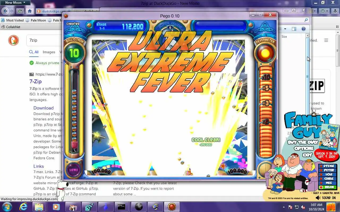Click the muted volume tray icon
340x212 pixels.
coord(303,207)
